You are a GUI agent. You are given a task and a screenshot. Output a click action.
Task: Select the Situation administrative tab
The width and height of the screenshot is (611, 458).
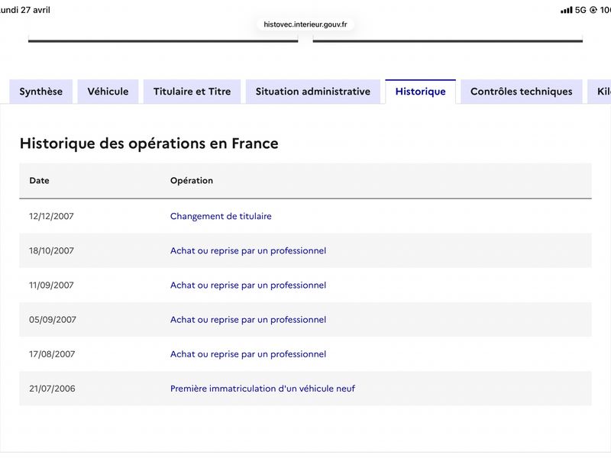point(313,92)
